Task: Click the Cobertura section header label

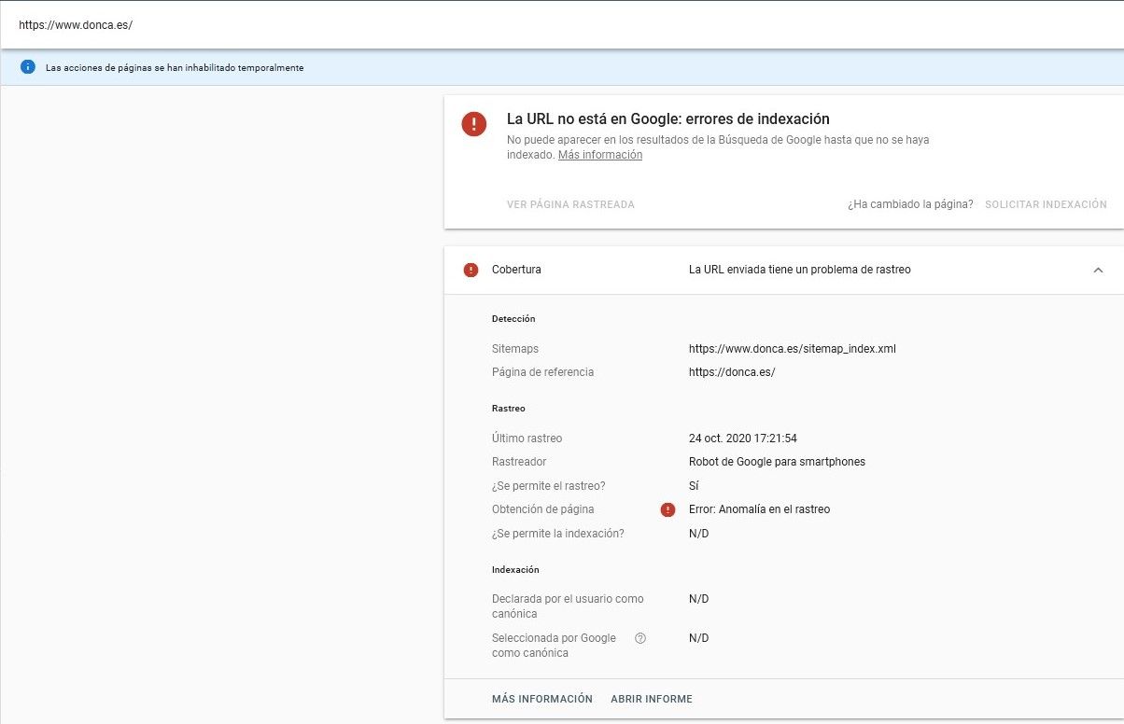Action: pos(516,270)
